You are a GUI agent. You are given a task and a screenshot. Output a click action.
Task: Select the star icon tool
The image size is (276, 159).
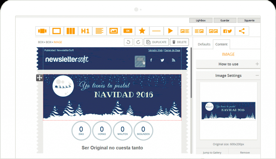click(142, 31)
